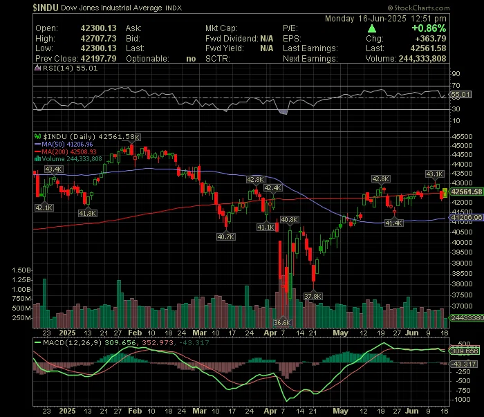The width and height of the screenshot is (484, 417).
Task: Click the Open value 42300.13
Action: point(98,28)
